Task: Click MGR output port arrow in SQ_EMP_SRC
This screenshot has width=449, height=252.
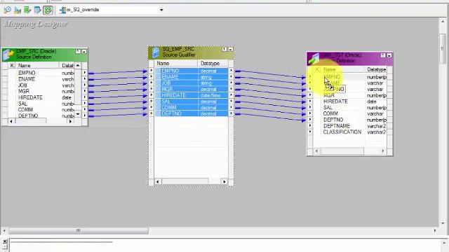Action: (231, 89)
